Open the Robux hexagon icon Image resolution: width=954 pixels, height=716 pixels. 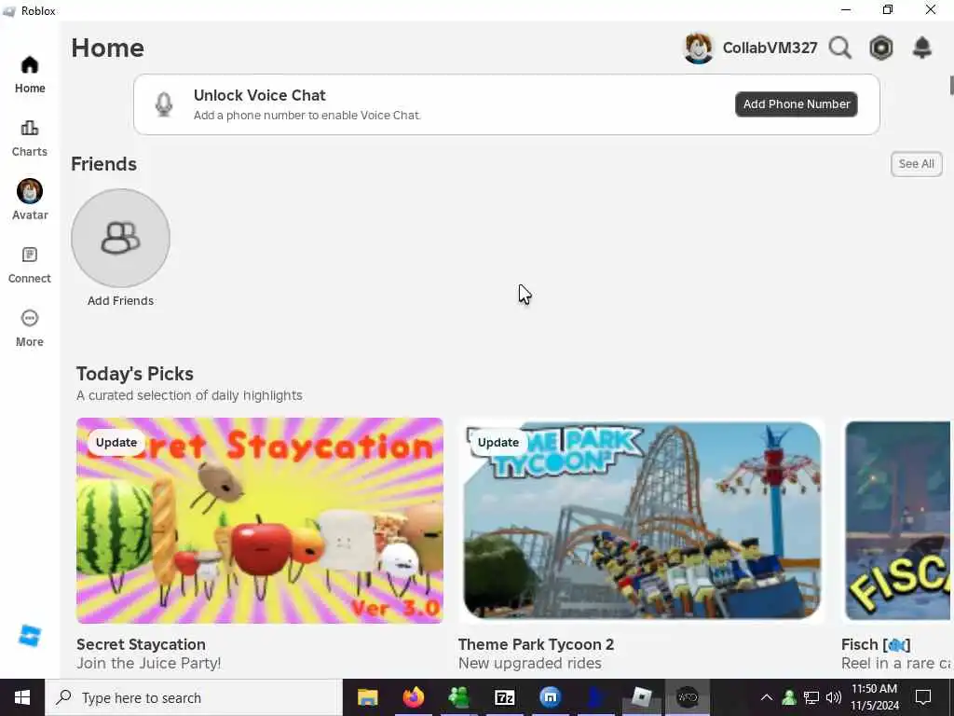point(881,48)
